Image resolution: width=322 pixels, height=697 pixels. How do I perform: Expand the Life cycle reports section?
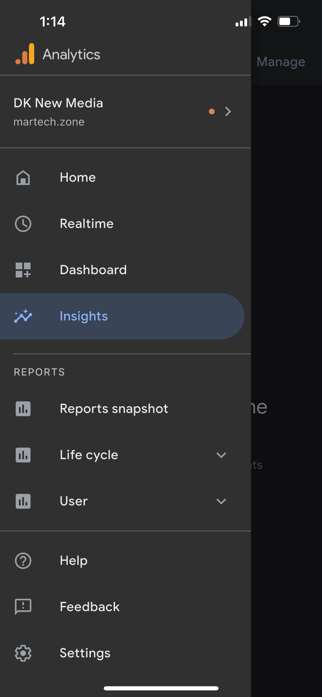[221, 455]
